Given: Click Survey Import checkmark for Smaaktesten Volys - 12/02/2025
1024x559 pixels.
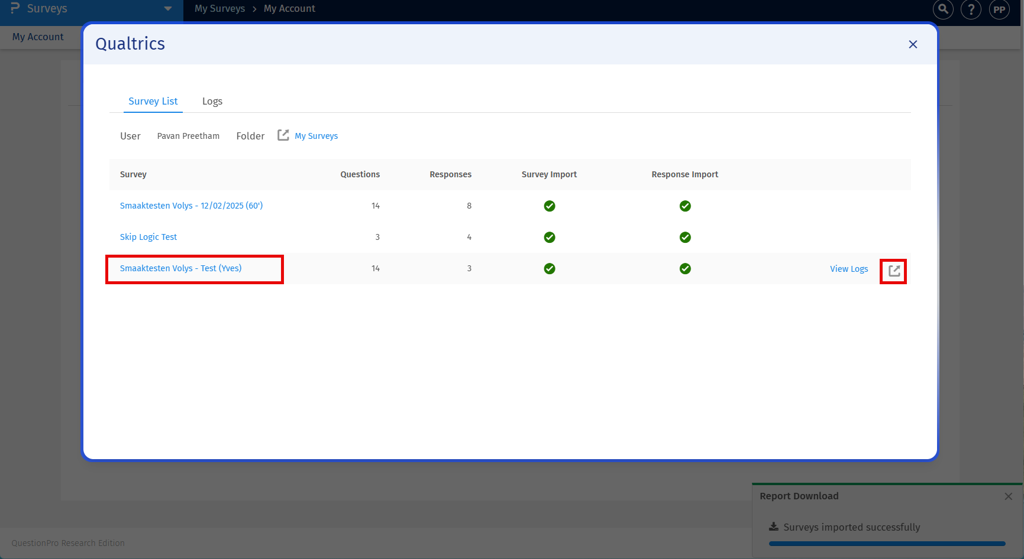Looking at the screenshot, I should (x=550, y=206).
